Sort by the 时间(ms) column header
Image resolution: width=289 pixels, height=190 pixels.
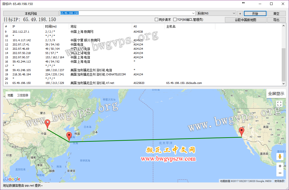[56, 26]
